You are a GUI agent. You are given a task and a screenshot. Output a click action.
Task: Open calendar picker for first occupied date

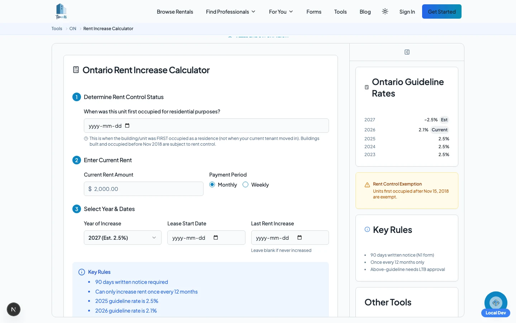[127, 126]
